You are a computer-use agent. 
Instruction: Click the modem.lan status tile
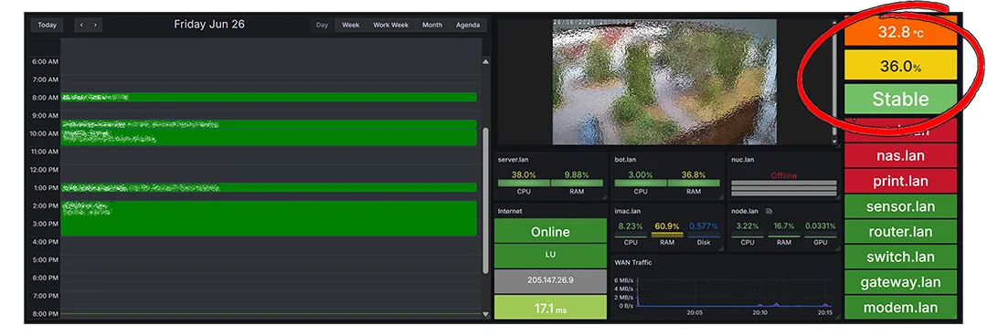900,308
